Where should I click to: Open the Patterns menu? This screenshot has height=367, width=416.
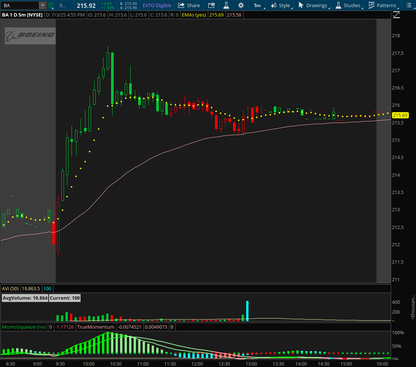point(383,5)
